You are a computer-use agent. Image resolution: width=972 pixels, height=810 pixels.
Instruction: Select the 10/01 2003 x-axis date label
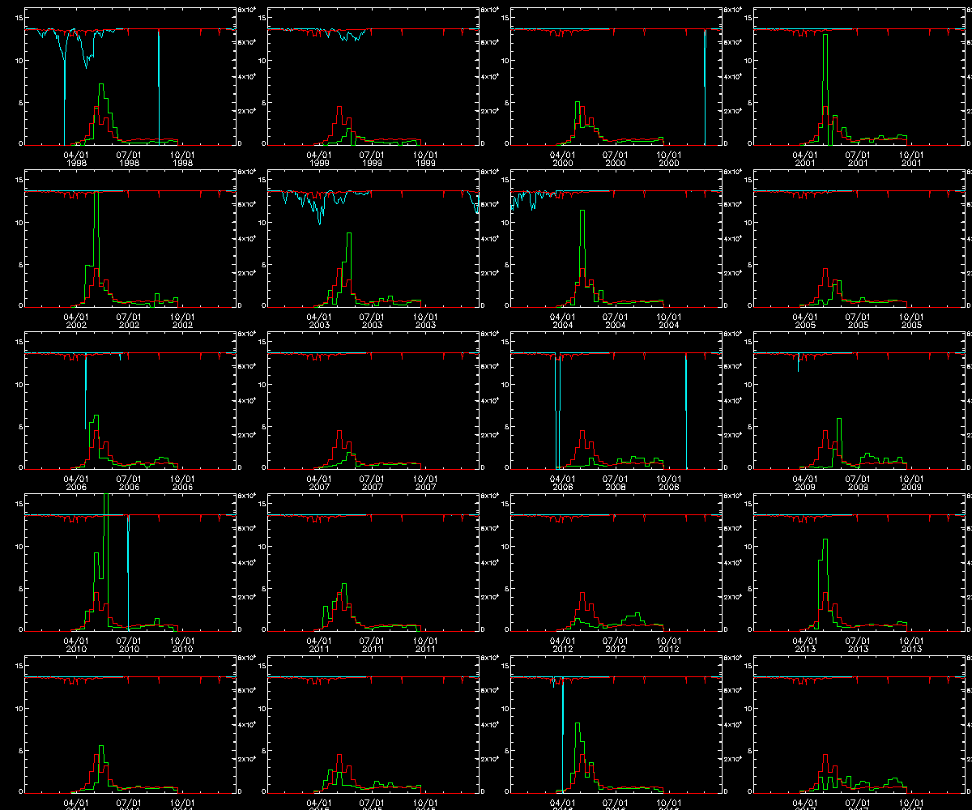tap(425, 321)
